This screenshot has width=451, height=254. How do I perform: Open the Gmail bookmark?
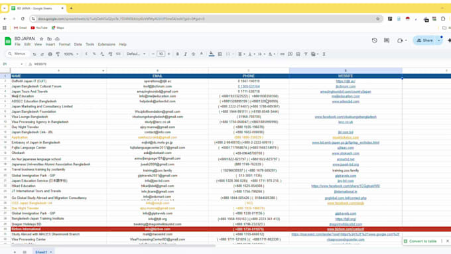[x=20, y=28]
